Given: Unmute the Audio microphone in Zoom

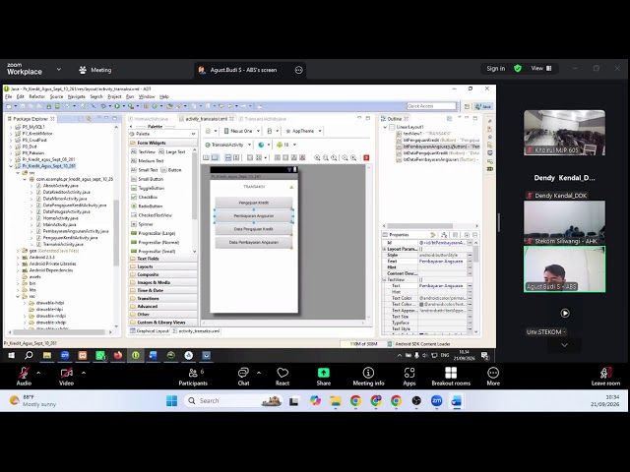Looking at the screenshot, I should [x=24, y=377].
